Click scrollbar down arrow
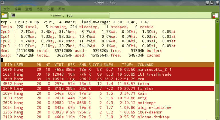220x120 pixels. coord(217,118)
